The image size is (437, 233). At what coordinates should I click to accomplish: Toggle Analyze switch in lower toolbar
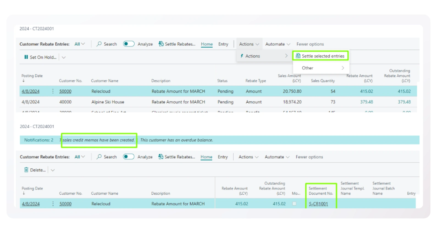coord(129,157)
